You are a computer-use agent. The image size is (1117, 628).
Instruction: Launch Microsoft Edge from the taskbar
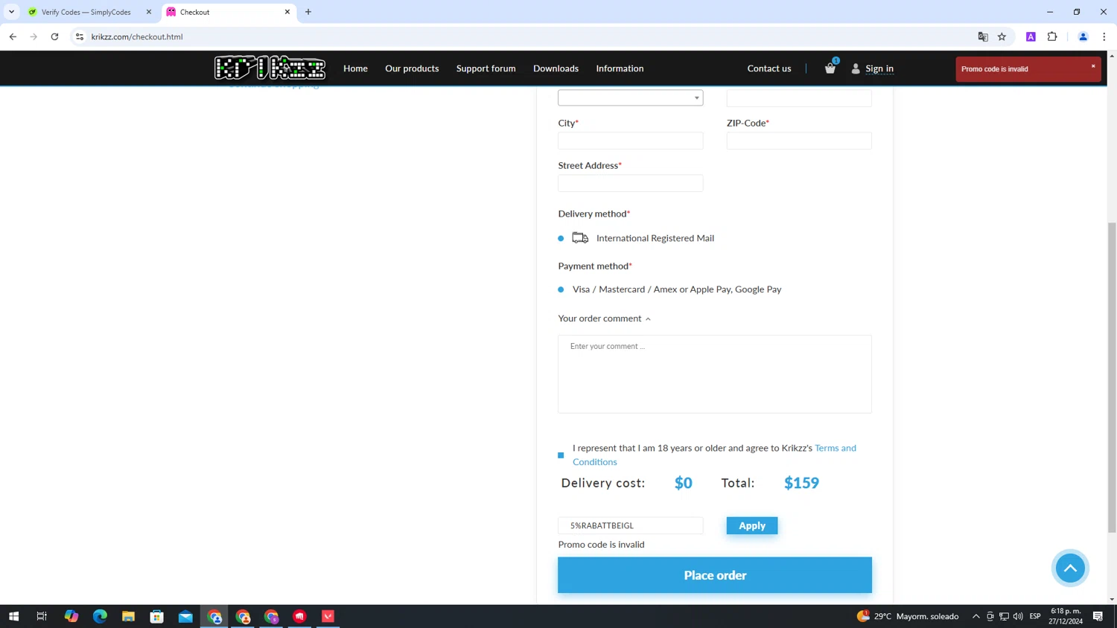click(100, 616)
